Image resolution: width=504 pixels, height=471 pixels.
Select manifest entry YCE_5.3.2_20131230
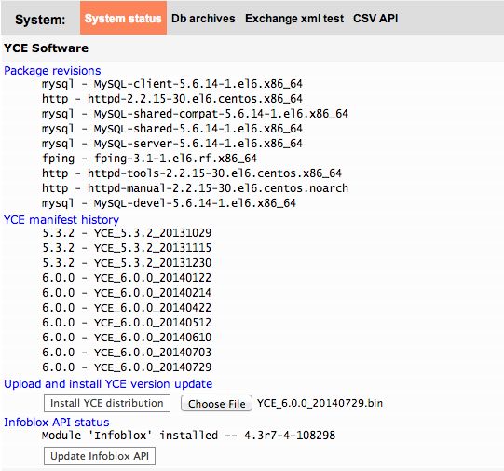[x=127, y=263]
